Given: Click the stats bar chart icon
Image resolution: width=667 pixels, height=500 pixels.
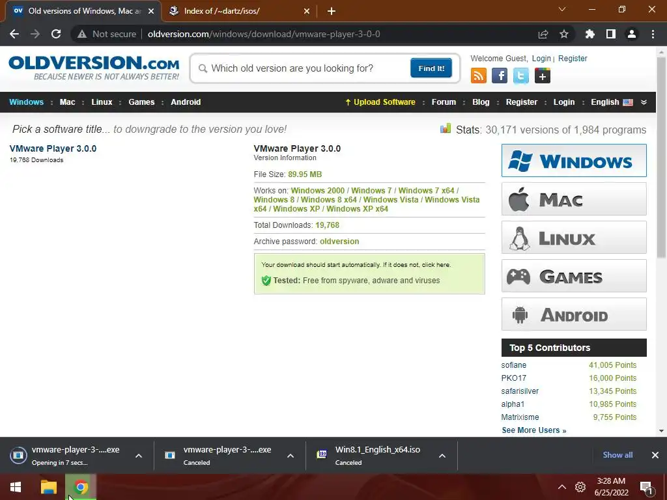Looking at the screenshot, I should pyautogui.click(x=446, y=128).
